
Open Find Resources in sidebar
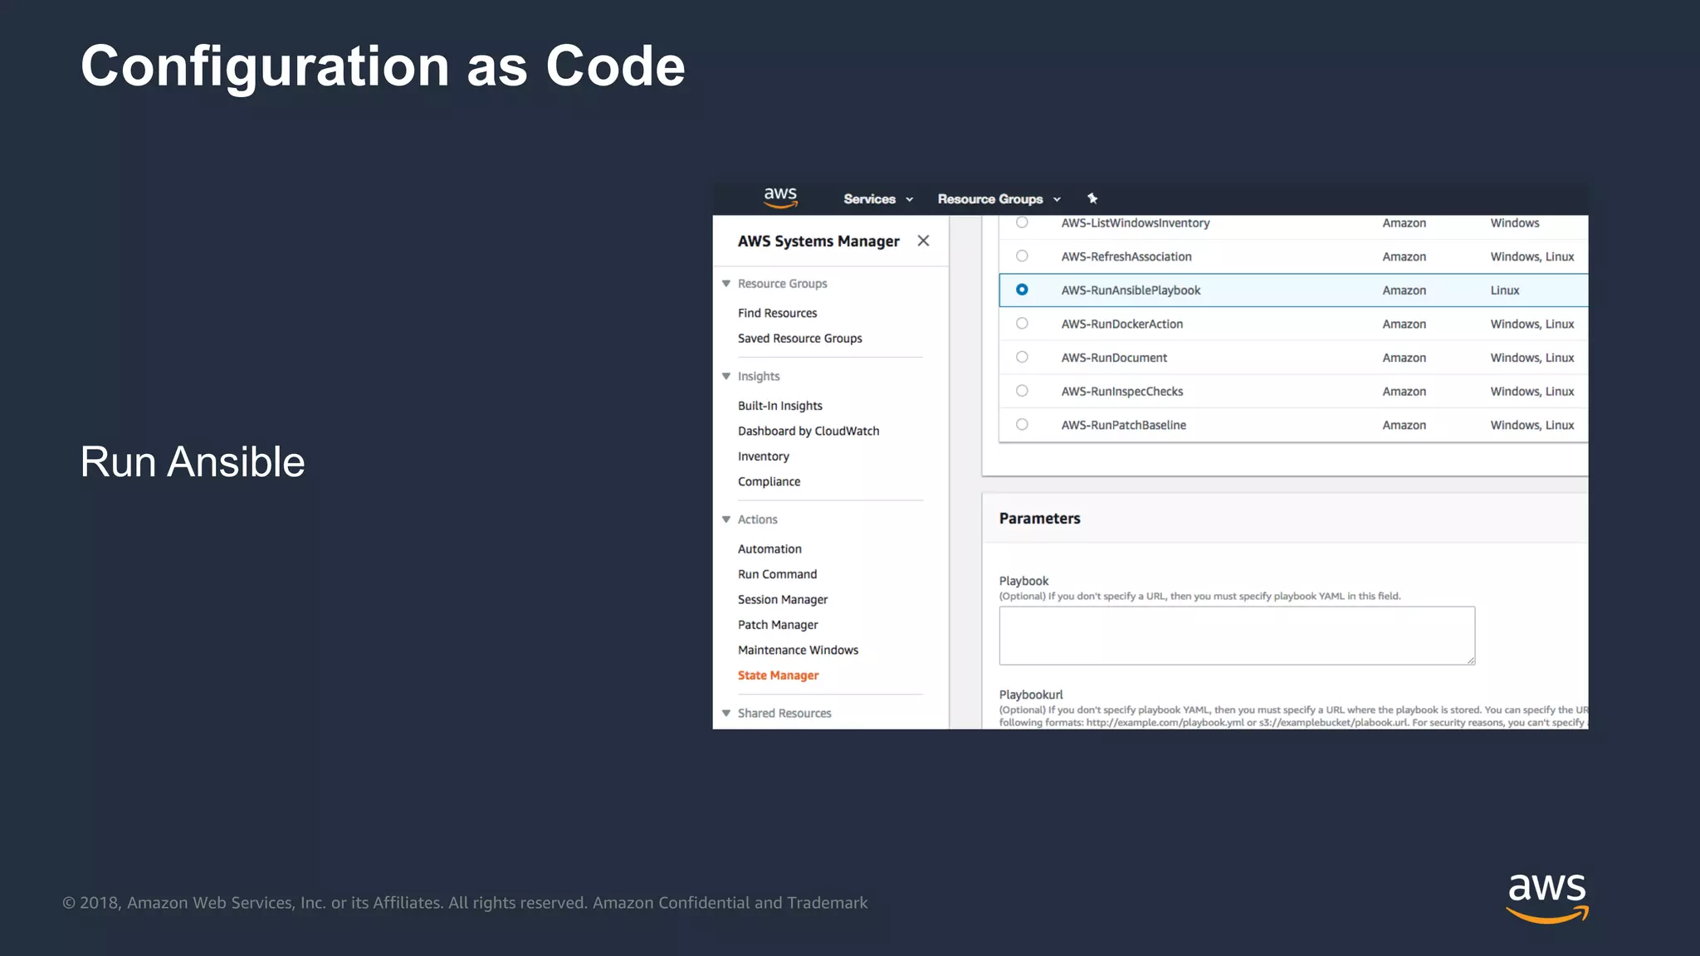(777, 313)
